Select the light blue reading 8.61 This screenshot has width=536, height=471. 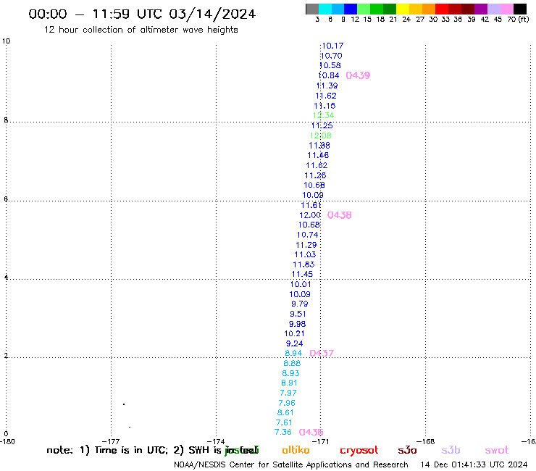[x=285, y=413]
